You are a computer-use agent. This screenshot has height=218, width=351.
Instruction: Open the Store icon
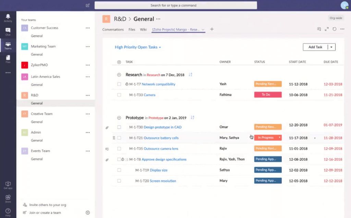pos(8,199)
